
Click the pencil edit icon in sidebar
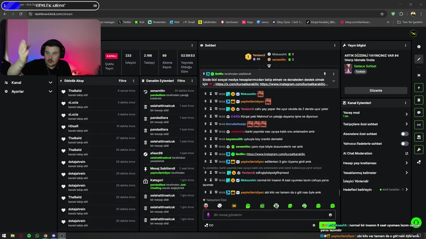(x=419, y=59)
